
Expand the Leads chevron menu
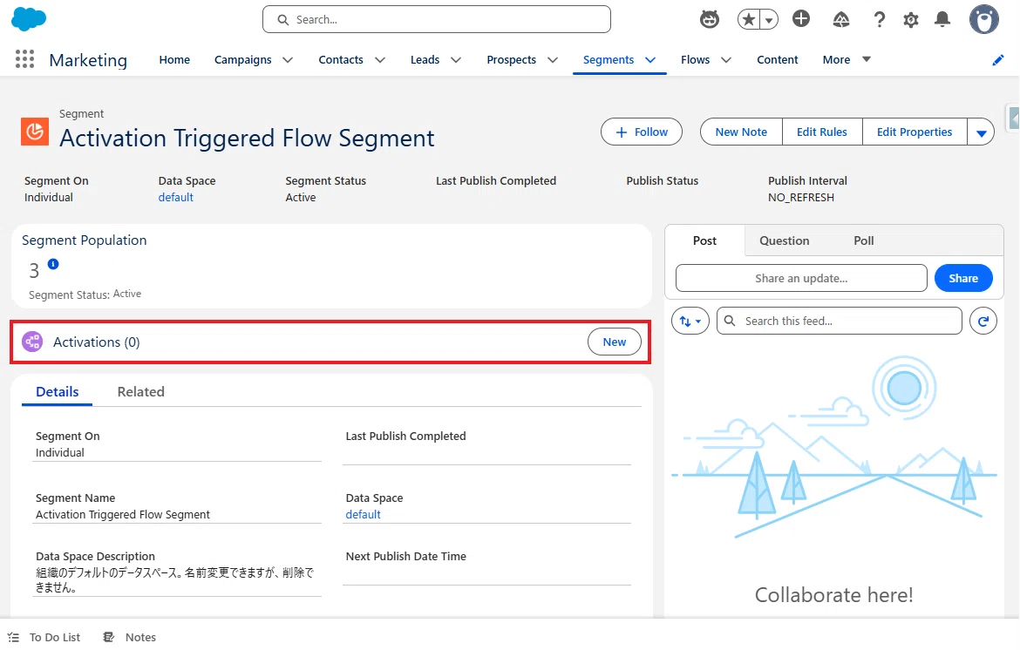click(456, 60)
